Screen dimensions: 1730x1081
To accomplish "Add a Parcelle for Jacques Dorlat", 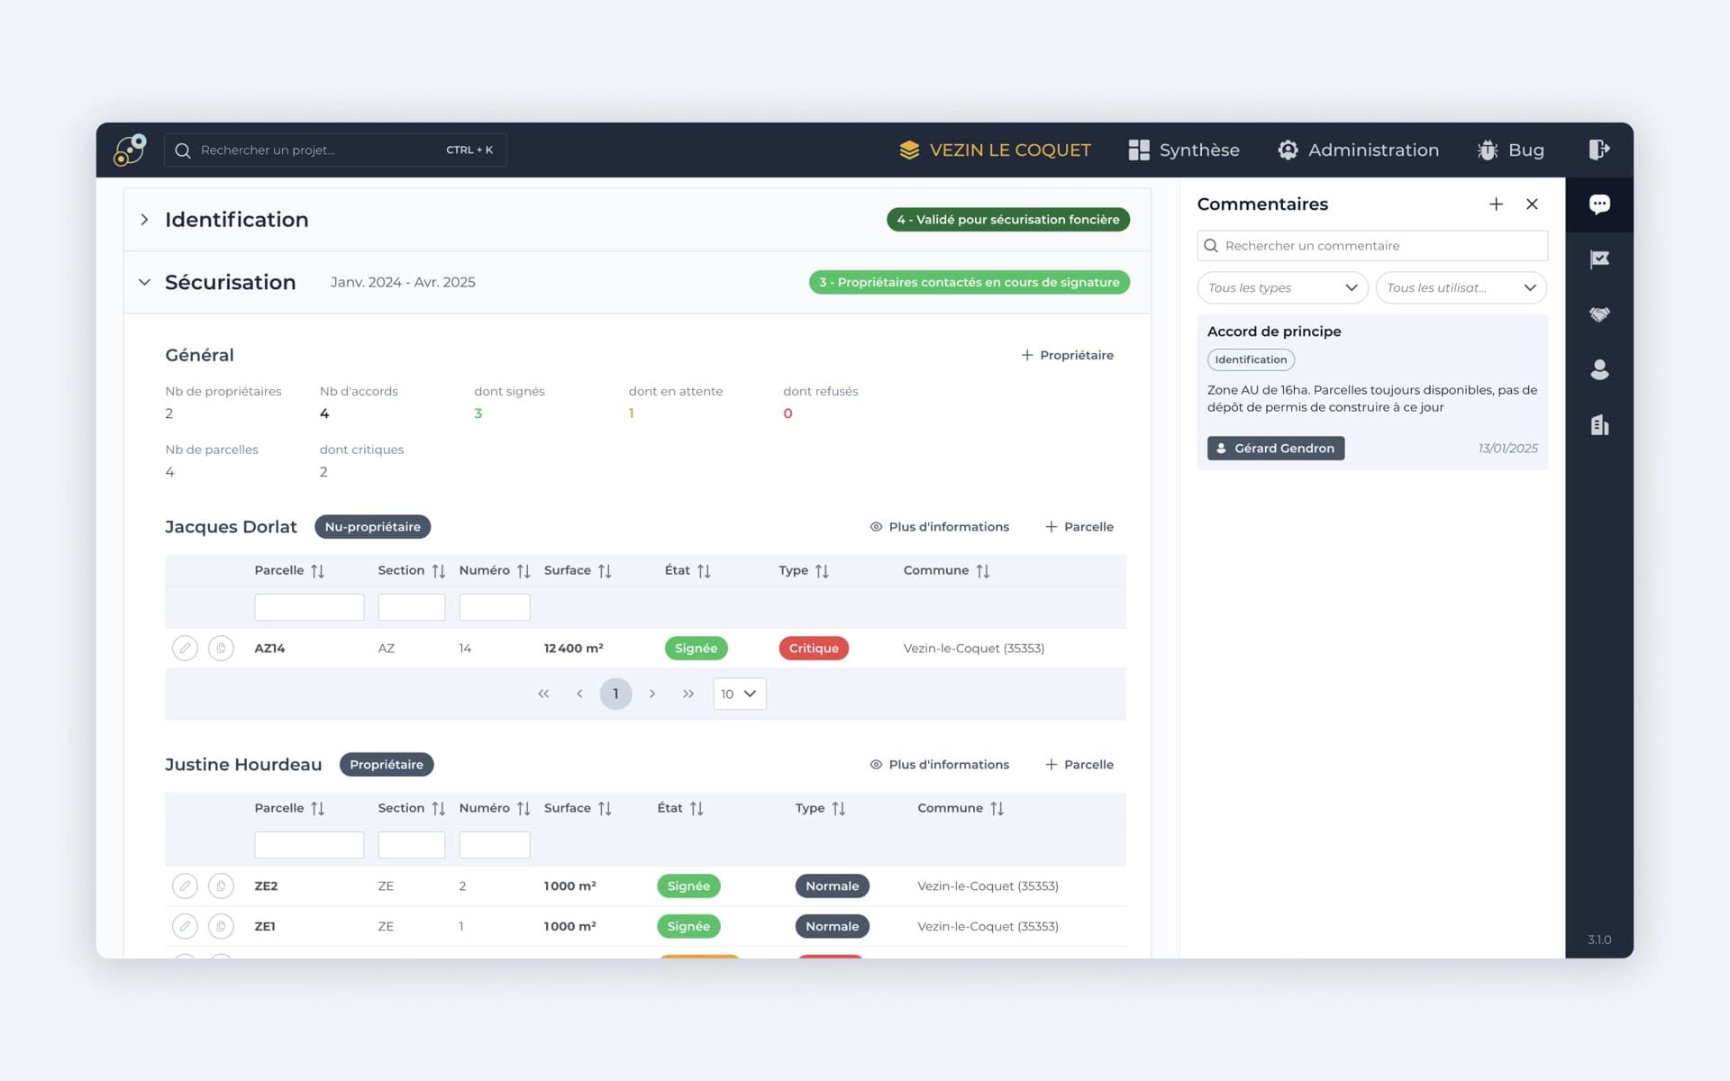I will [x=1079, y=527].
